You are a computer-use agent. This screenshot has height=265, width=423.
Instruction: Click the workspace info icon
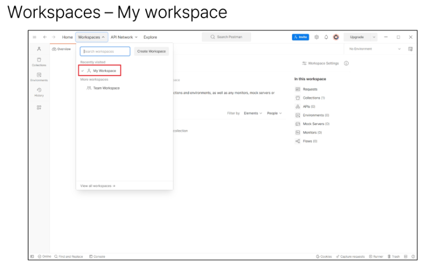[x=346, y=63]
